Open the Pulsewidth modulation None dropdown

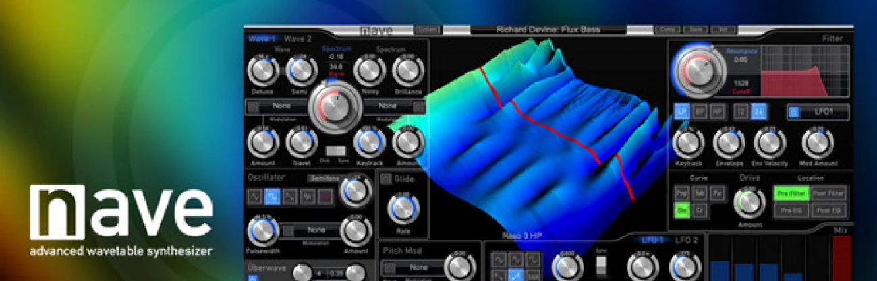pos(317,230)
